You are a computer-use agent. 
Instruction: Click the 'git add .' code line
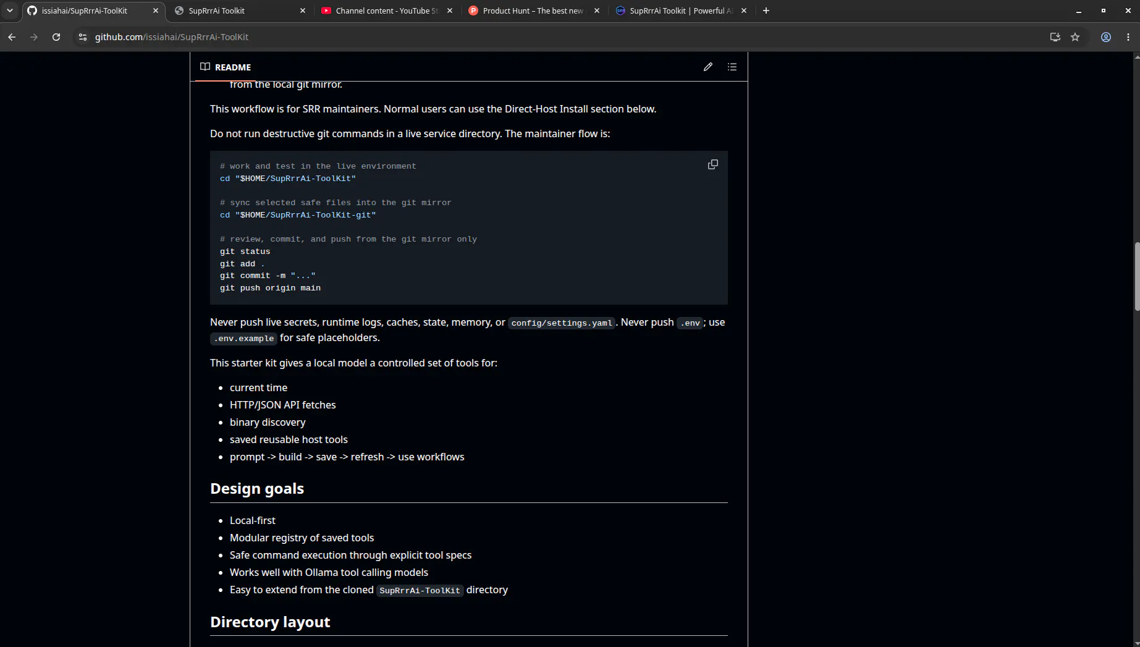242,264
